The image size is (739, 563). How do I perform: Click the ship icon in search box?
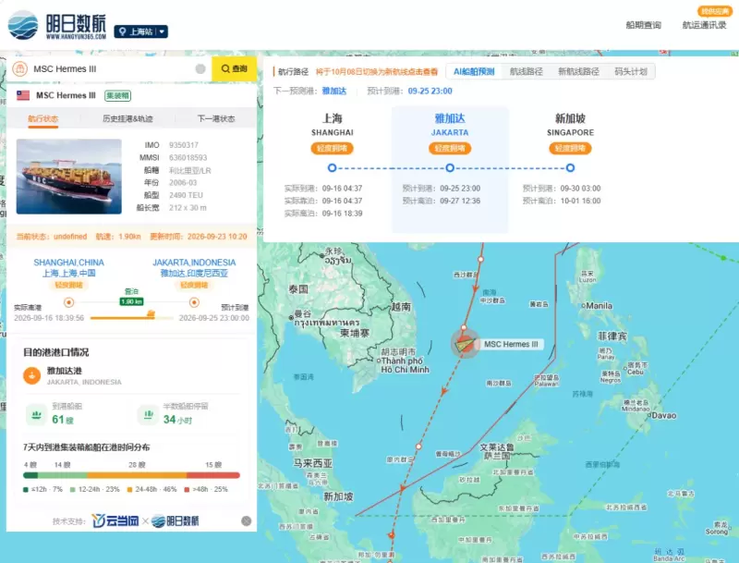click(x=19, y=68)
